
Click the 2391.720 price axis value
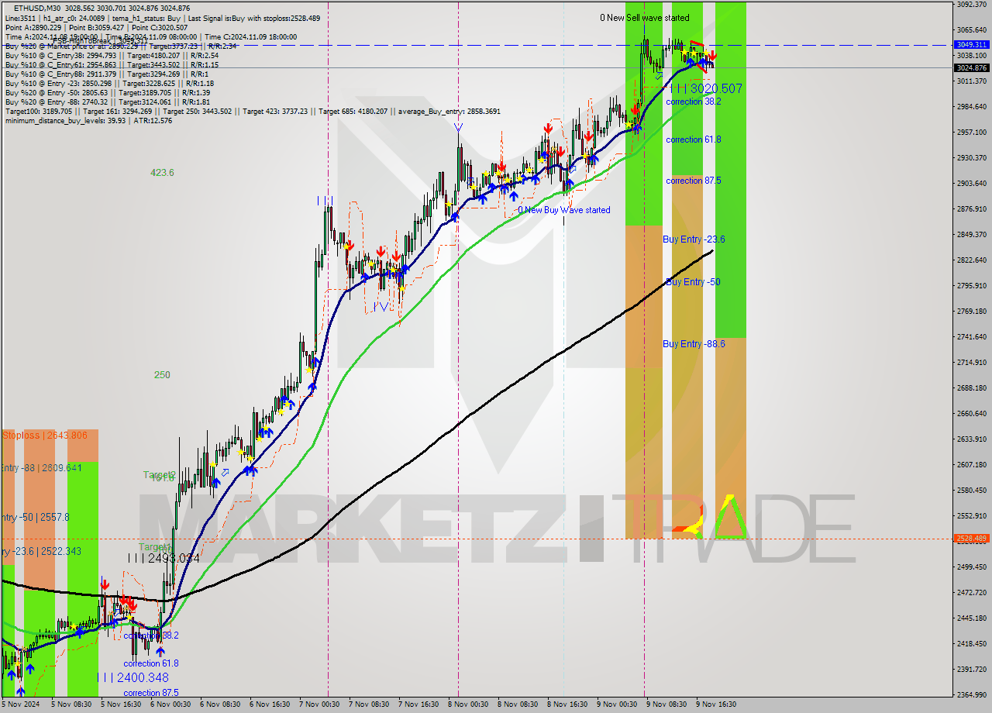point(971,670)
